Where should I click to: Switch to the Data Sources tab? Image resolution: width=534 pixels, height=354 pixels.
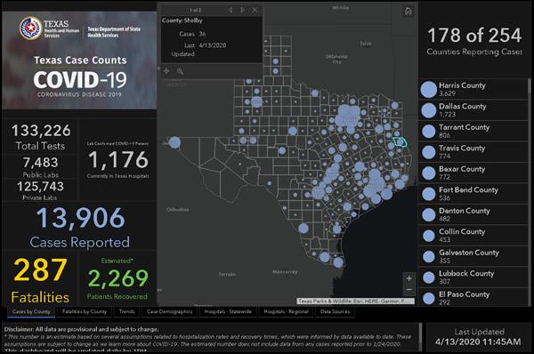[x=335, y=311]
